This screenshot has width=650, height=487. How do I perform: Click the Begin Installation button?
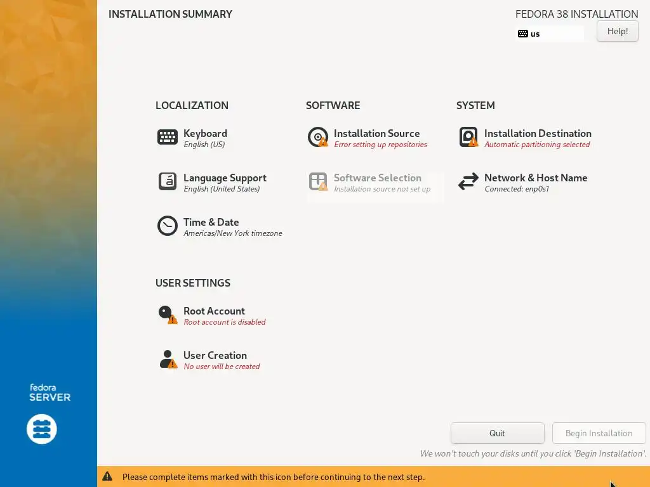click(599, 433)
